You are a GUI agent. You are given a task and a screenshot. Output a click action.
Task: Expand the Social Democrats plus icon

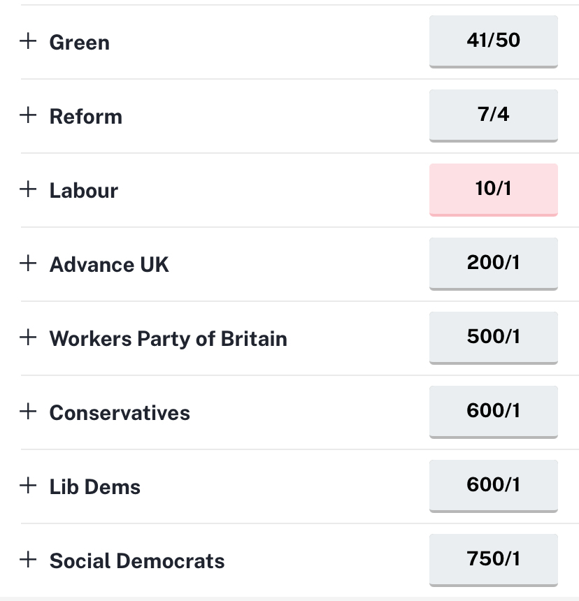(28, 559)
